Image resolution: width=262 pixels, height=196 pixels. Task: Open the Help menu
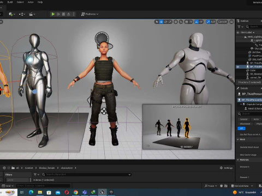(40, 2)
